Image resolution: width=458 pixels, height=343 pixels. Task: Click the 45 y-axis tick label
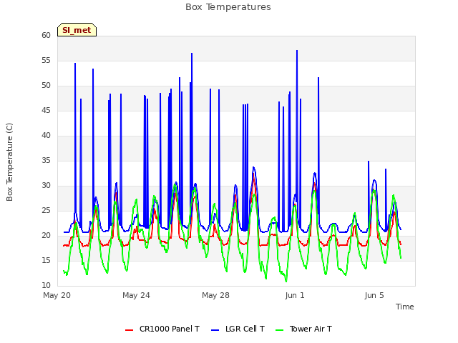[x=46, y=110]
